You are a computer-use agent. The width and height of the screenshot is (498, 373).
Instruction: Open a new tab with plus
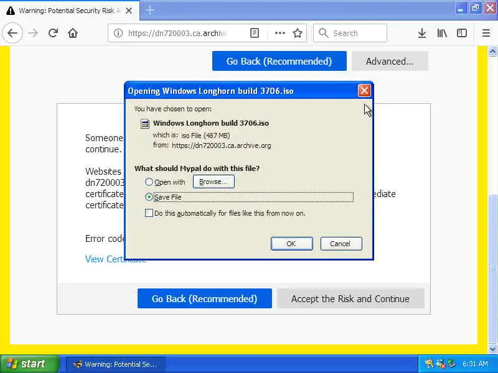pyautogui.click(x=150, y=10)
